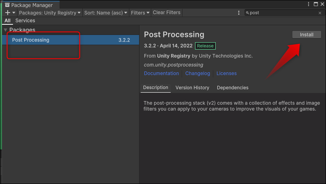
Task: Select the Description tab
Action: [x=156, y=87]
